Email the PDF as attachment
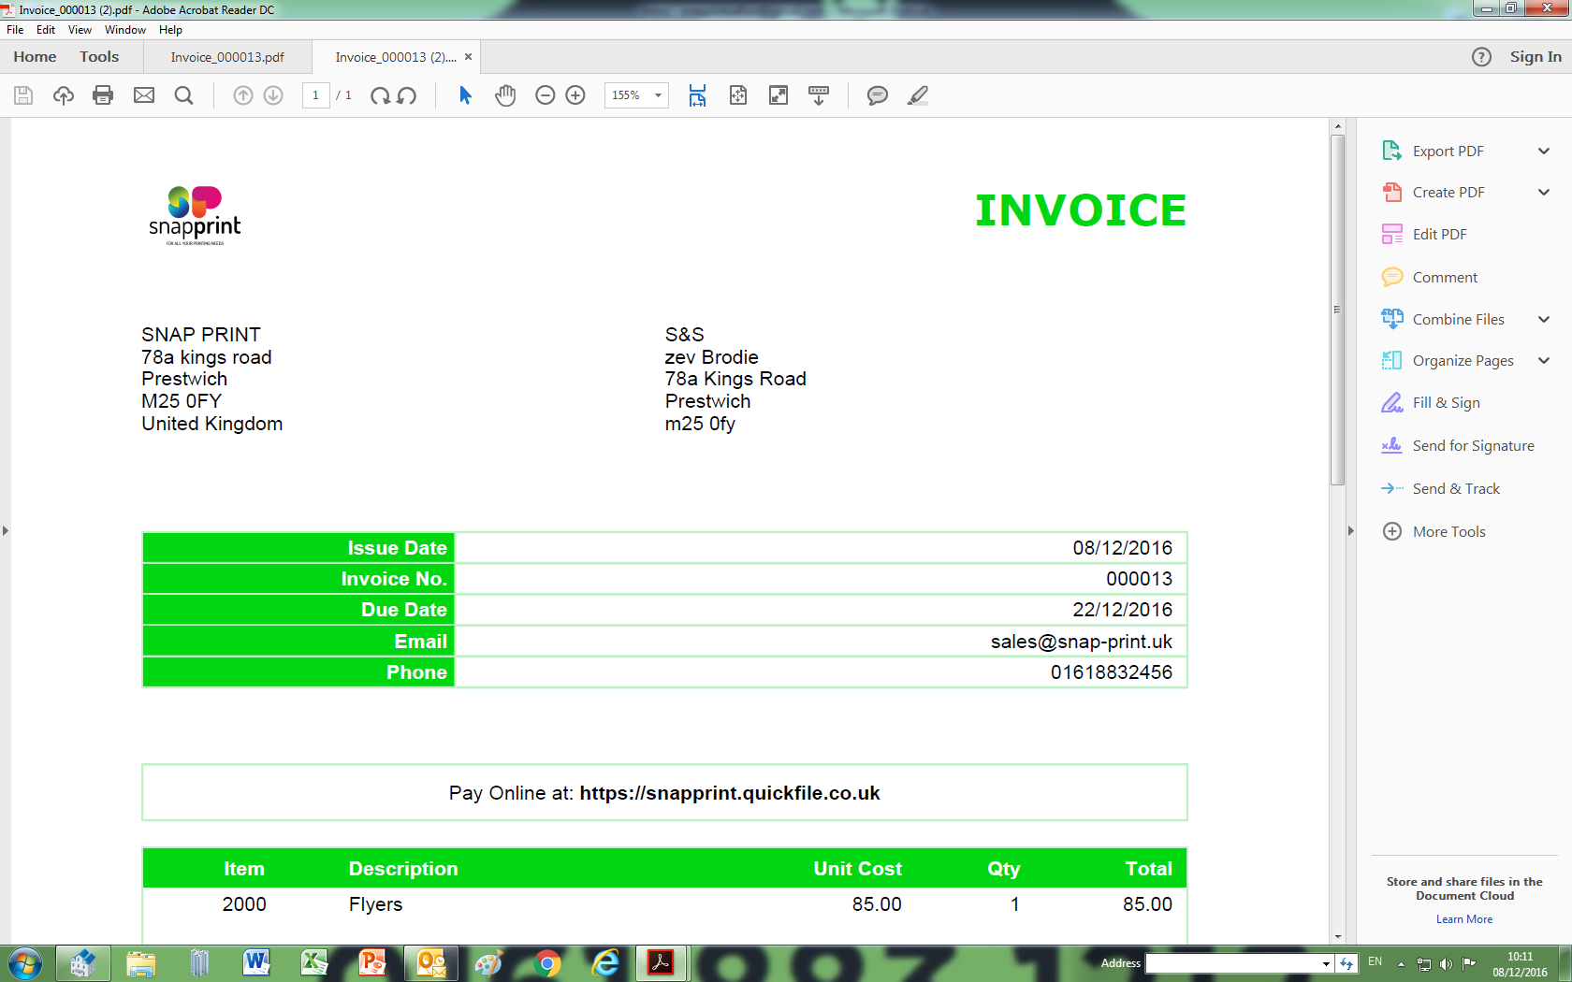1572x982 pixels. tap(143, 95)
